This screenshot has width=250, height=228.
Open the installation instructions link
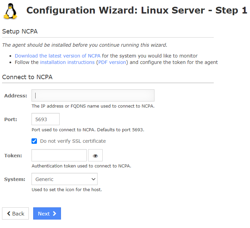click(x=67, y=62)
